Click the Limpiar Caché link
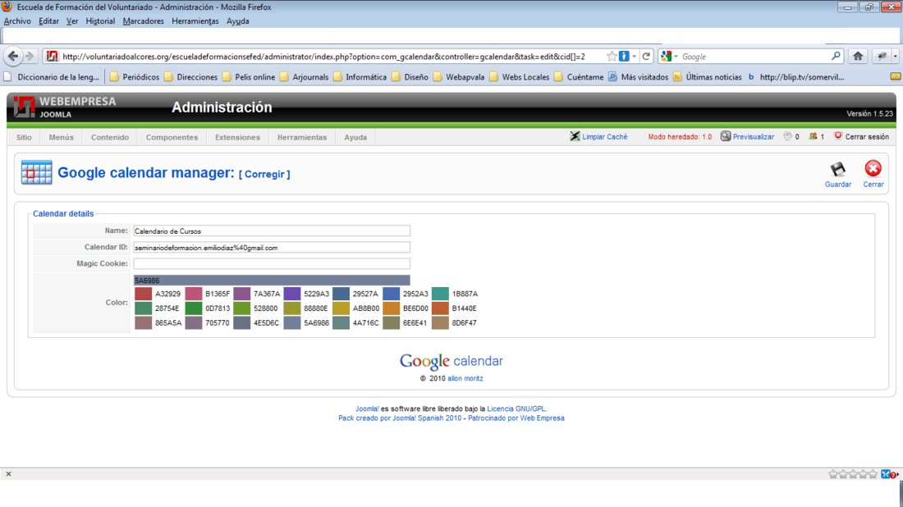Image resolution: width=903 pixels, height=507 pixels. pos(605,137)
